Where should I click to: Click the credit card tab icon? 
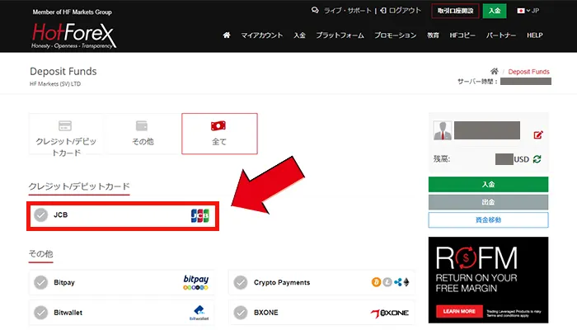pyautogui.click(x=65, y=125)
